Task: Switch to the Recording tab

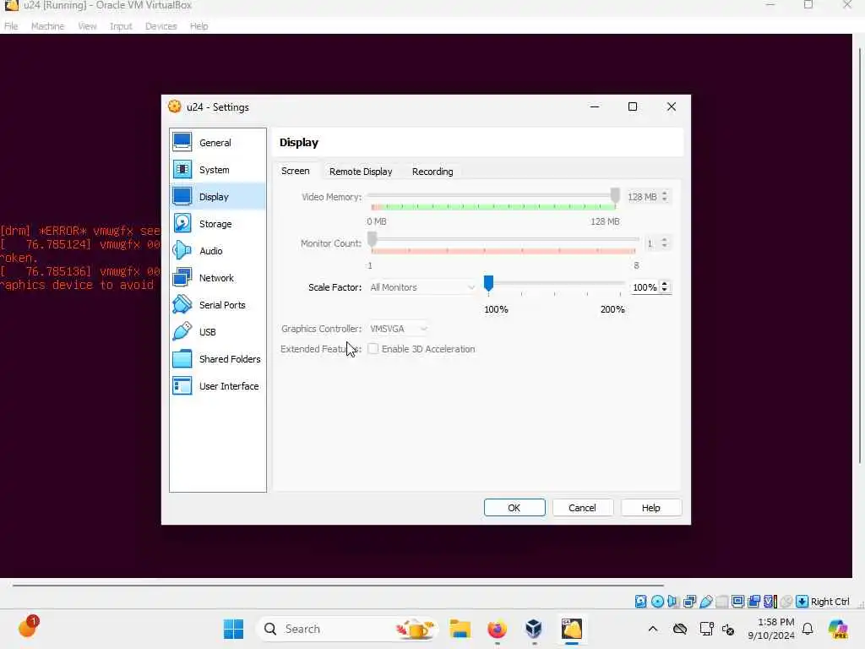Action: click(432, 172)
